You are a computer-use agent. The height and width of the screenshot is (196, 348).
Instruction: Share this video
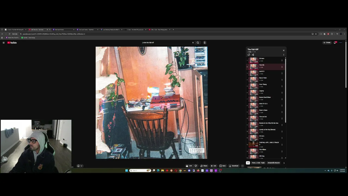(204, 166)
